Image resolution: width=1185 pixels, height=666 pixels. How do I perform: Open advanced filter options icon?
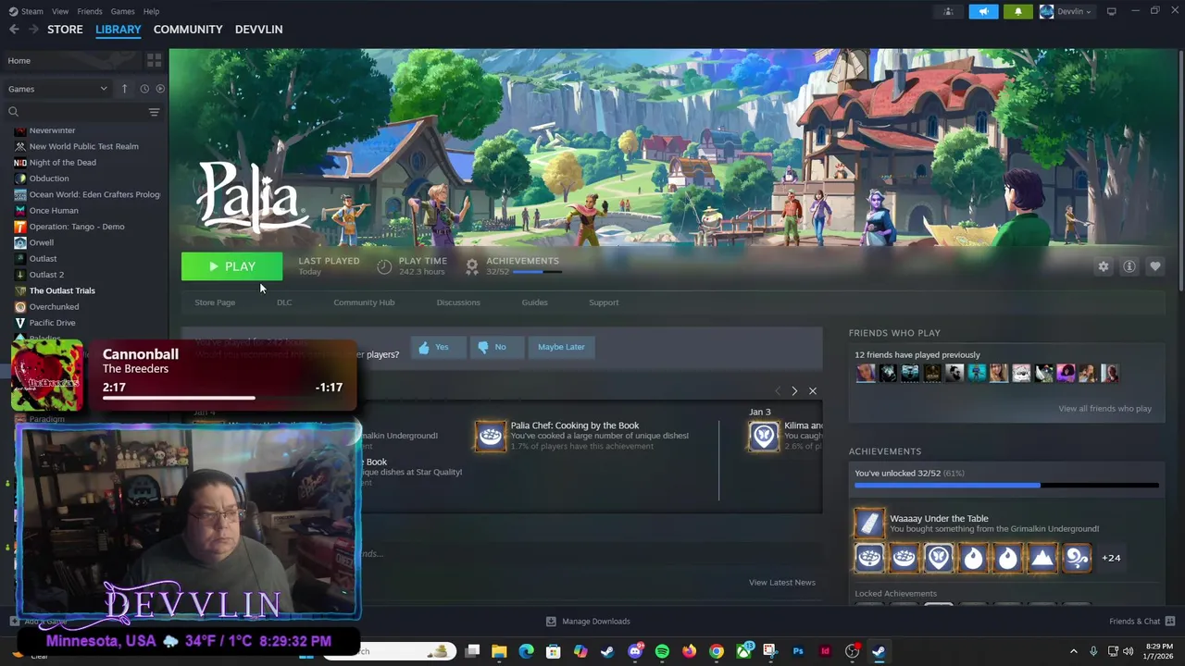tap(154, 112)
